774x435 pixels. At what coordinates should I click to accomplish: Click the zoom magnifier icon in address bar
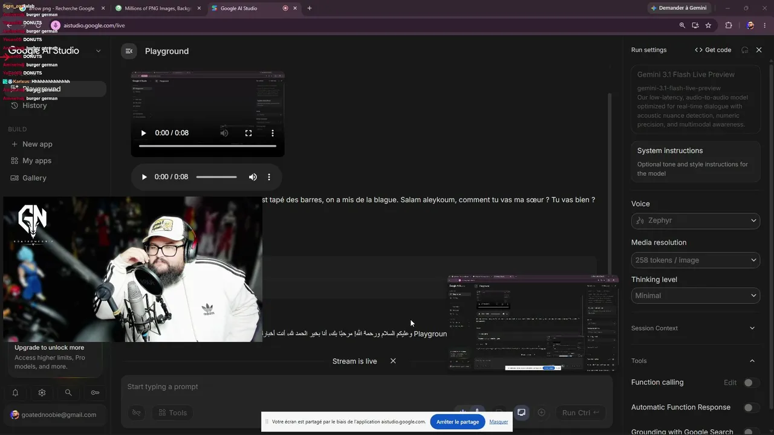(682, 25)
